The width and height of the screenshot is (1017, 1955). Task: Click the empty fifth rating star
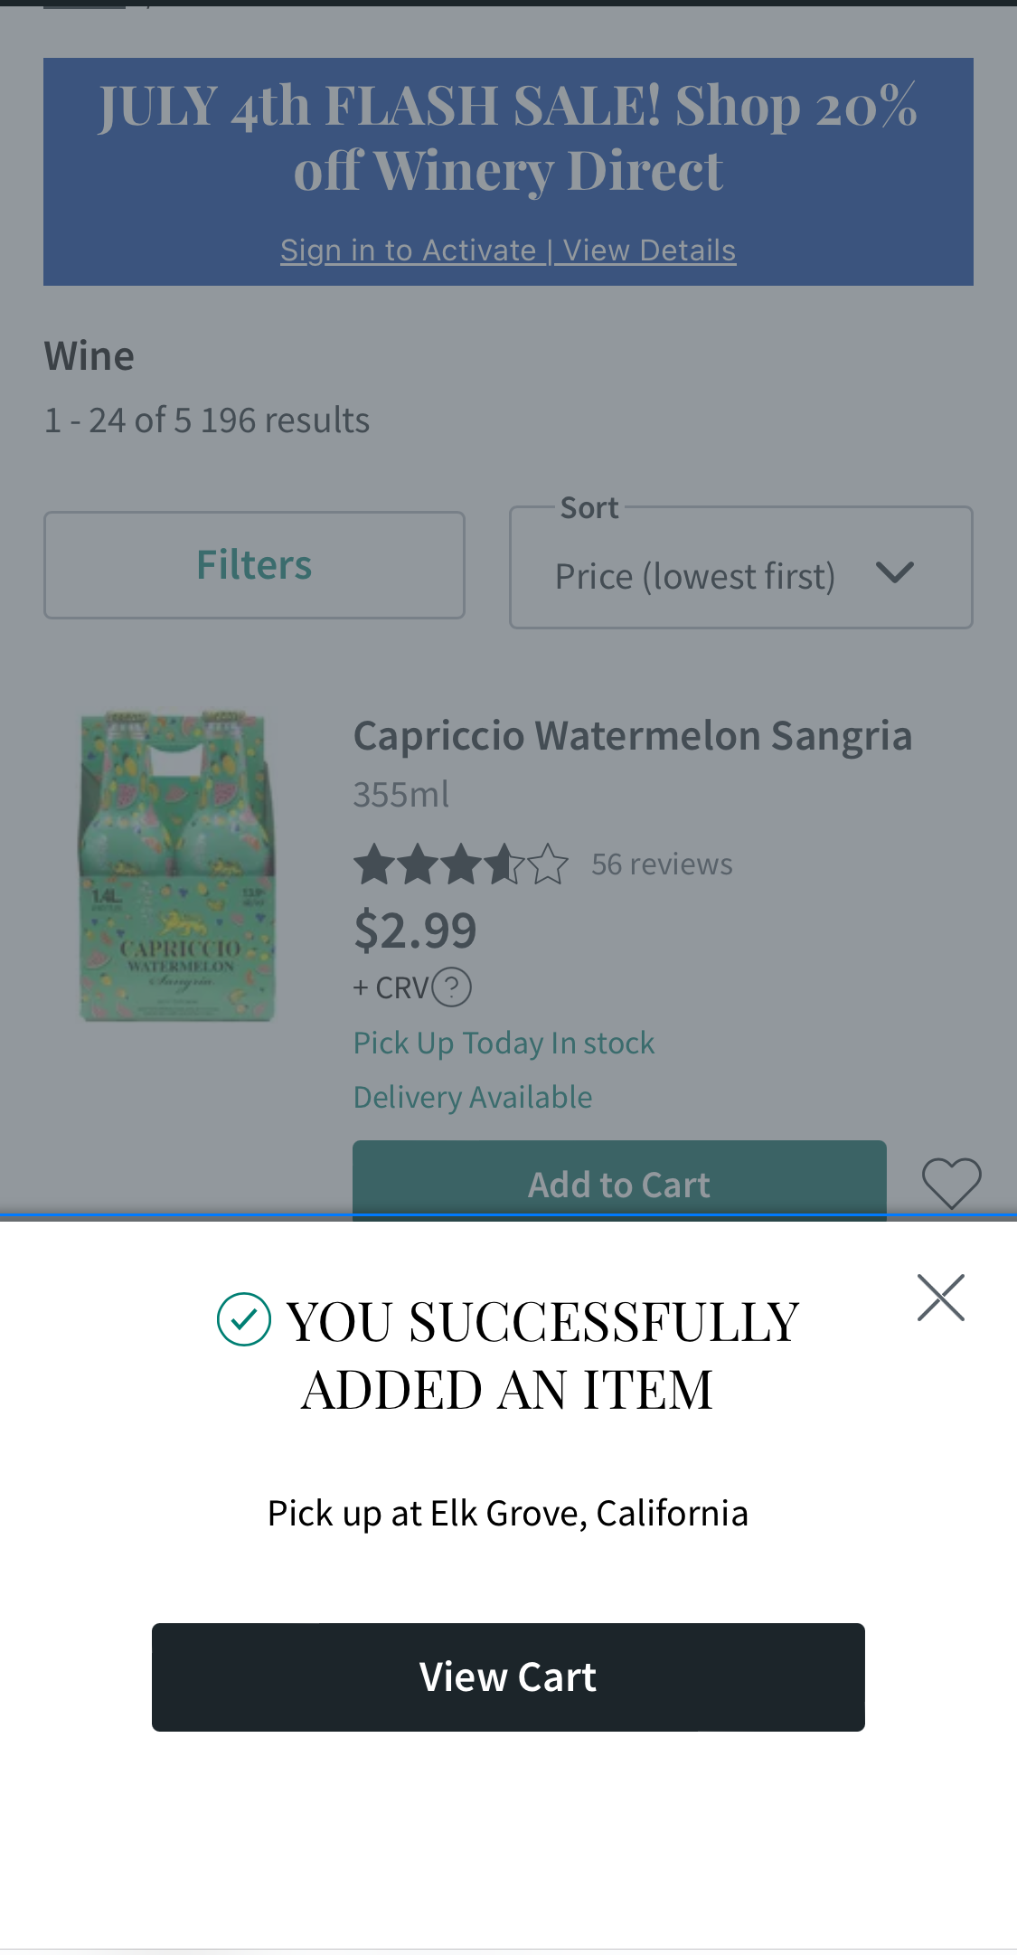point(550,864)
